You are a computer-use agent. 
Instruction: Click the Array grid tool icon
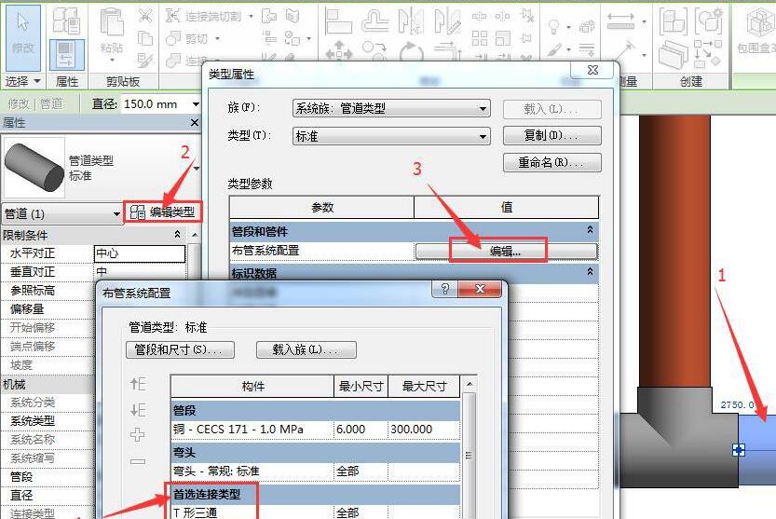click(480, 38)
